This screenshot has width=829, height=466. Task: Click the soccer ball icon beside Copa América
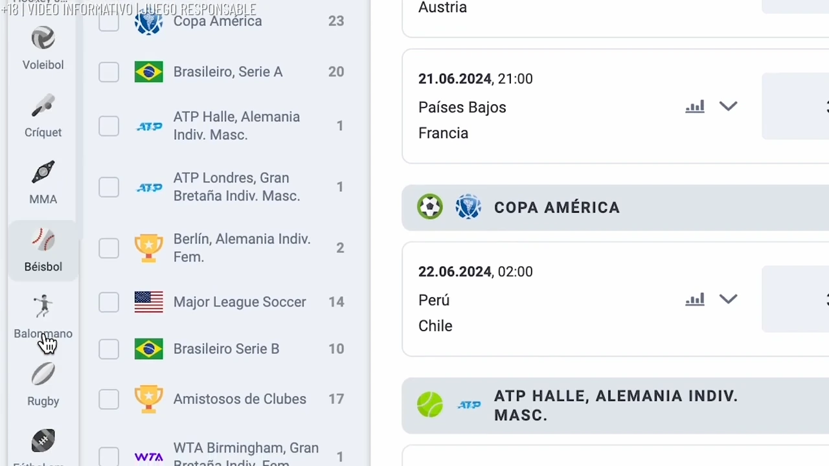[x=430, y=206]
